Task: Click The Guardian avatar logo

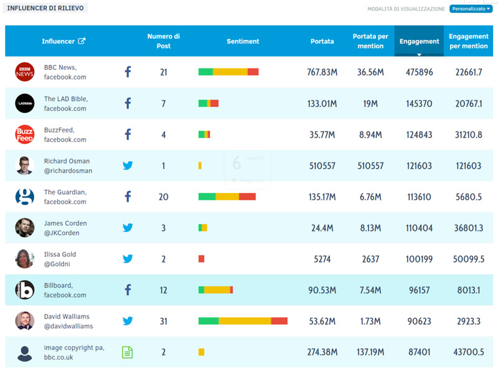Action: click(x=25, y=197)
